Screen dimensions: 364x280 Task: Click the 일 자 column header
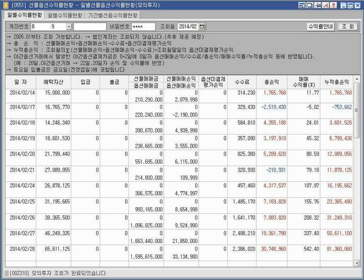click(21, 82)
